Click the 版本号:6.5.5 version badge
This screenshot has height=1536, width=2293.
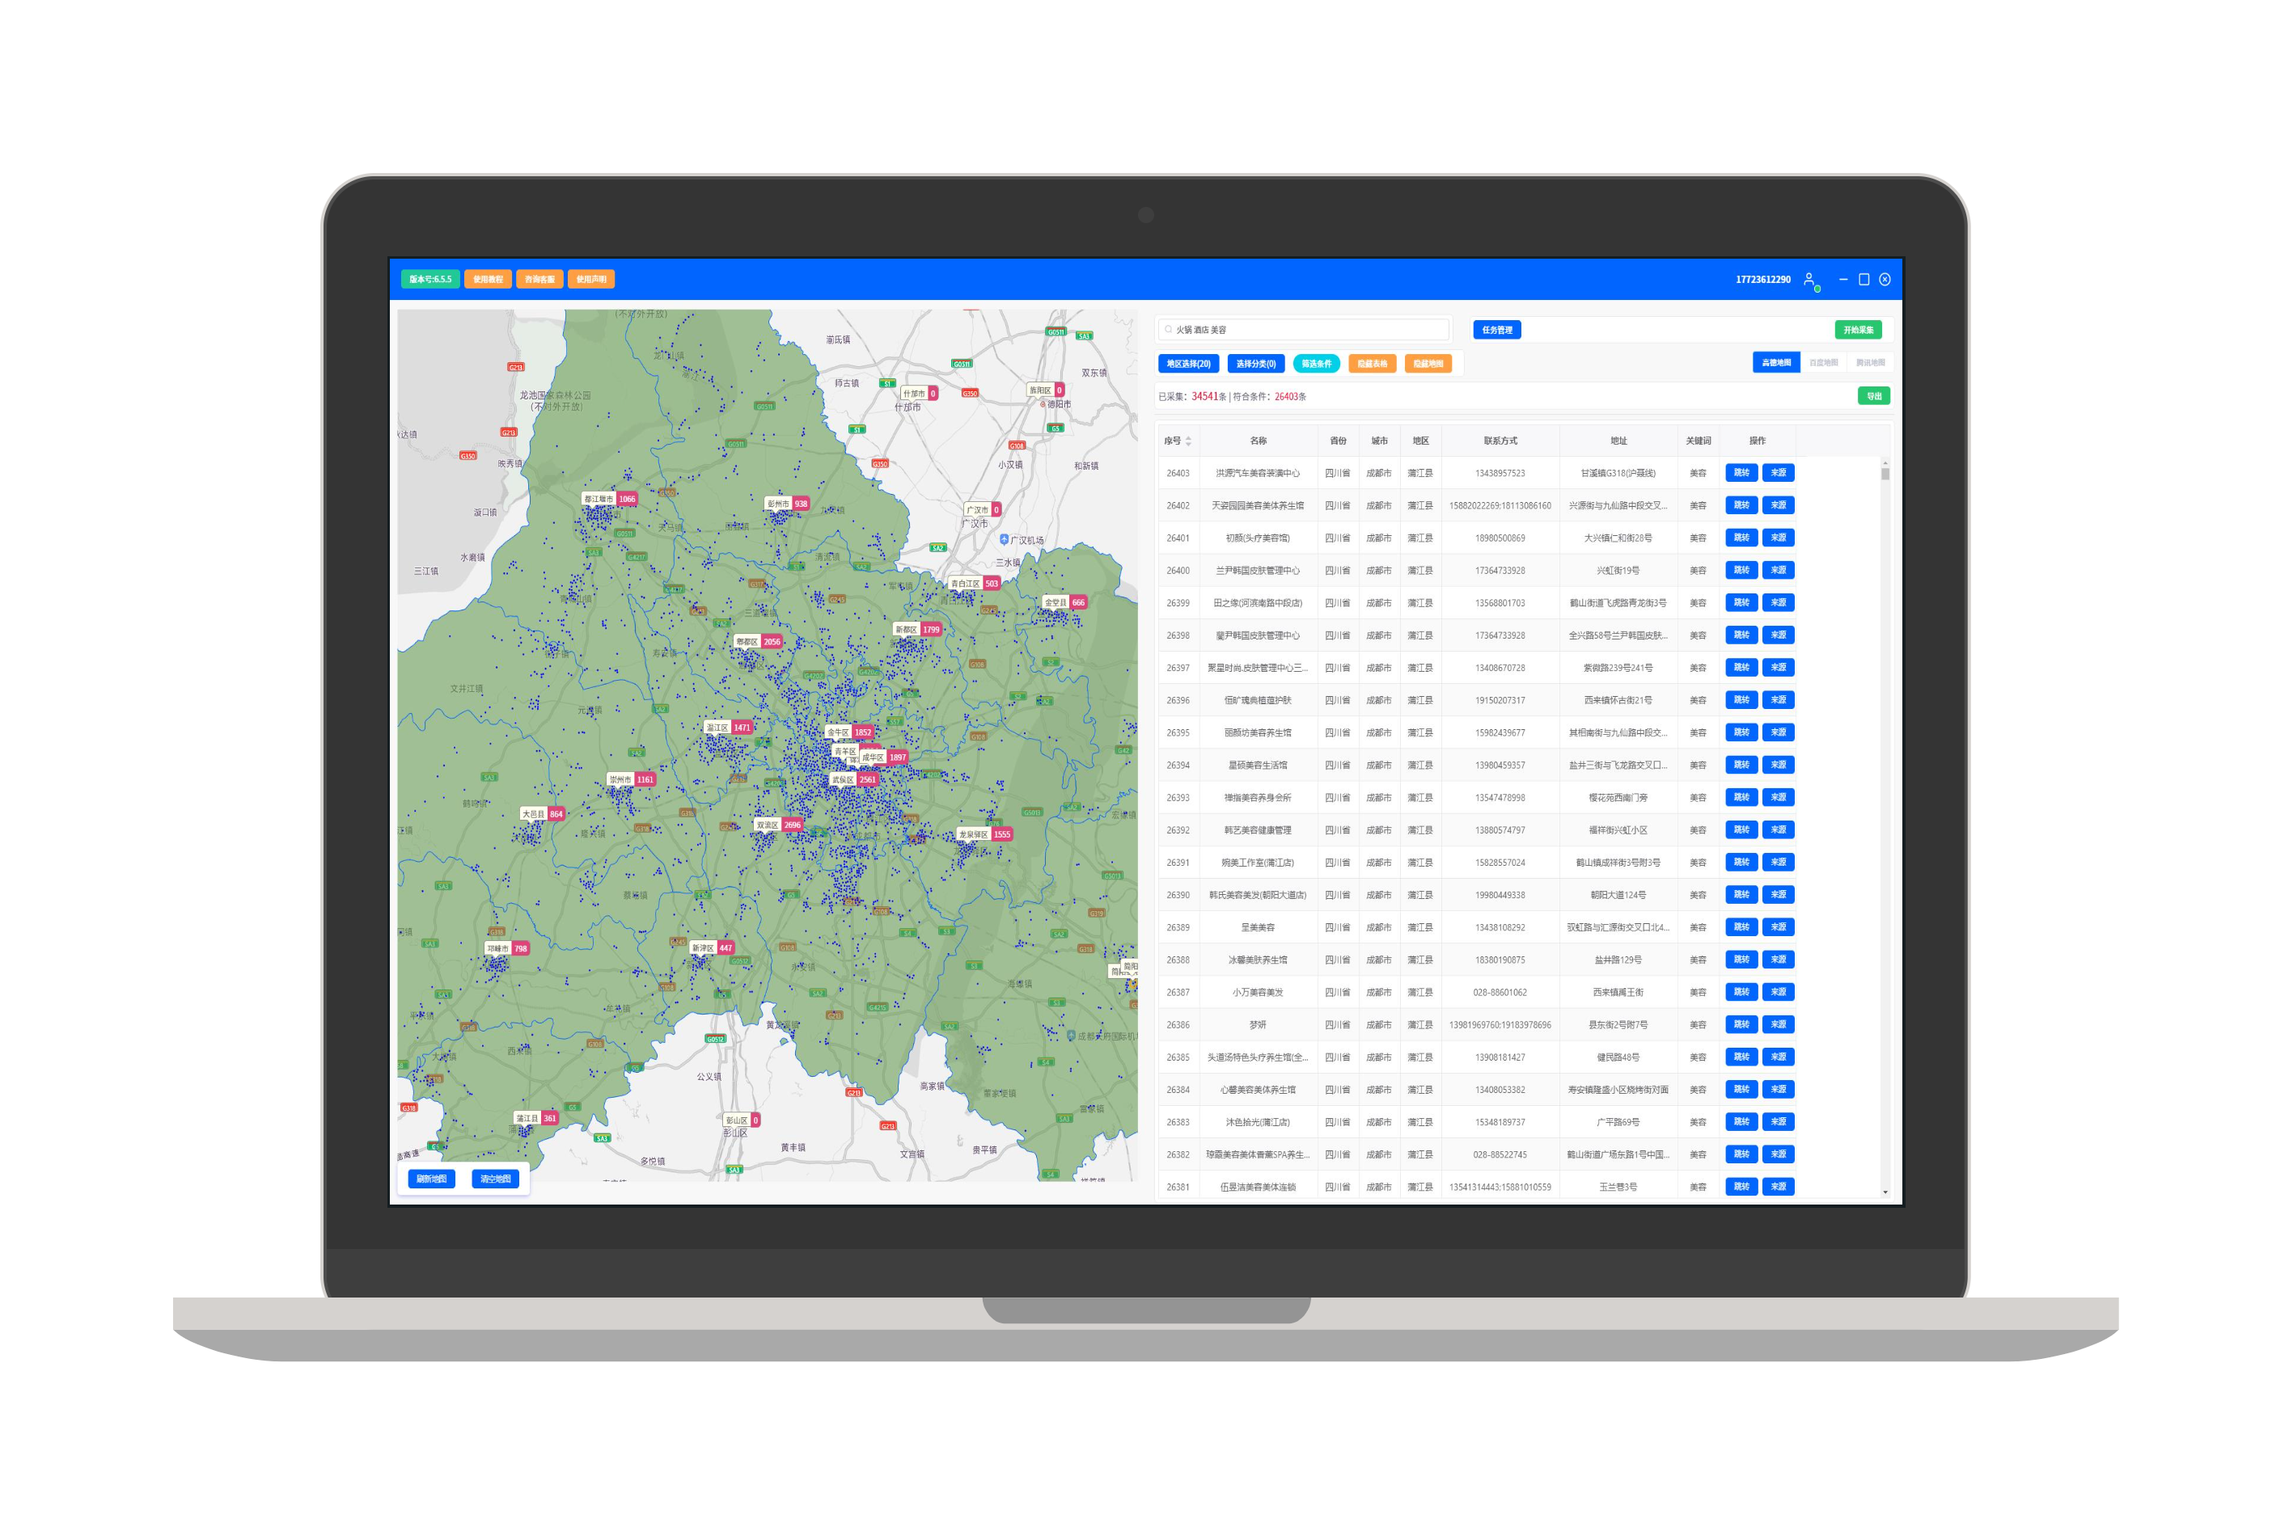(430, 279)
